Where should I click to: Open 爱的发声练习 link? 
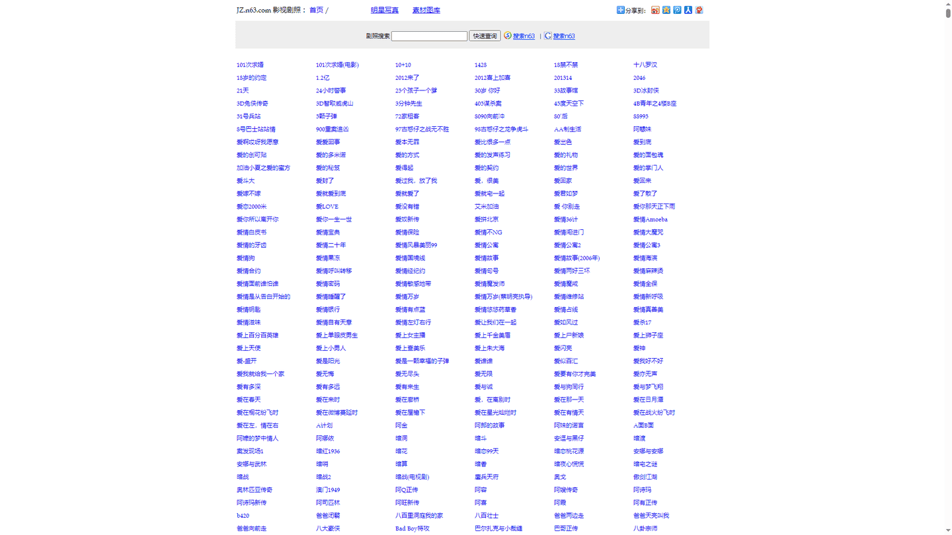tap(492, 155)
